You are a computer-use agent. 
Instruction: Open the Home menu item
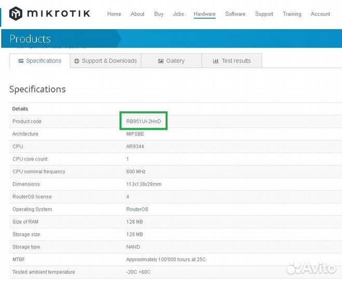click(x=114, y=14)
